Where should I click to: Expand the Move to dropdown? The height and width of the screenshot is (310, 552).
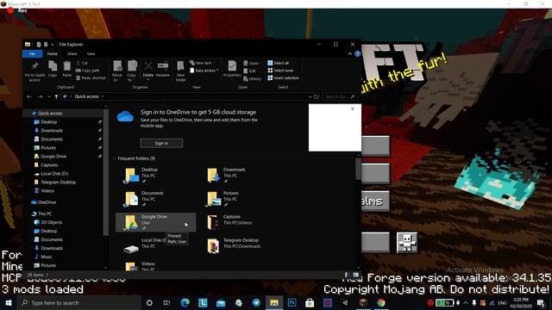[x=117, y=71]
